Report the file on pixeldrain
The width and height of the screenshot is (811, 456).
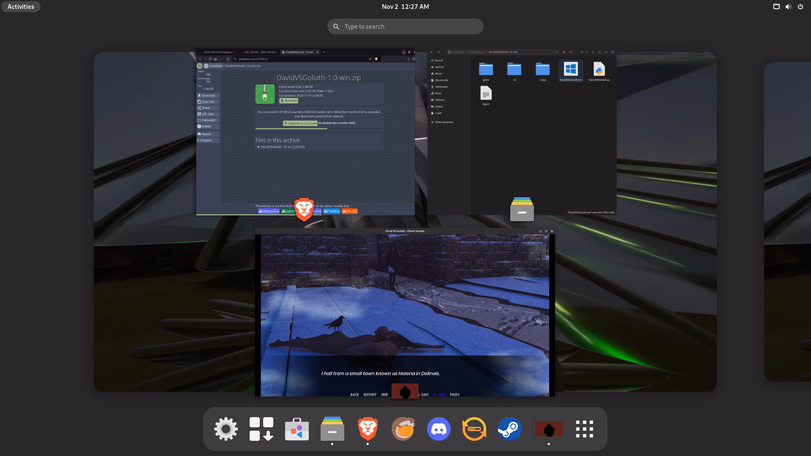(x=208, y=134)
